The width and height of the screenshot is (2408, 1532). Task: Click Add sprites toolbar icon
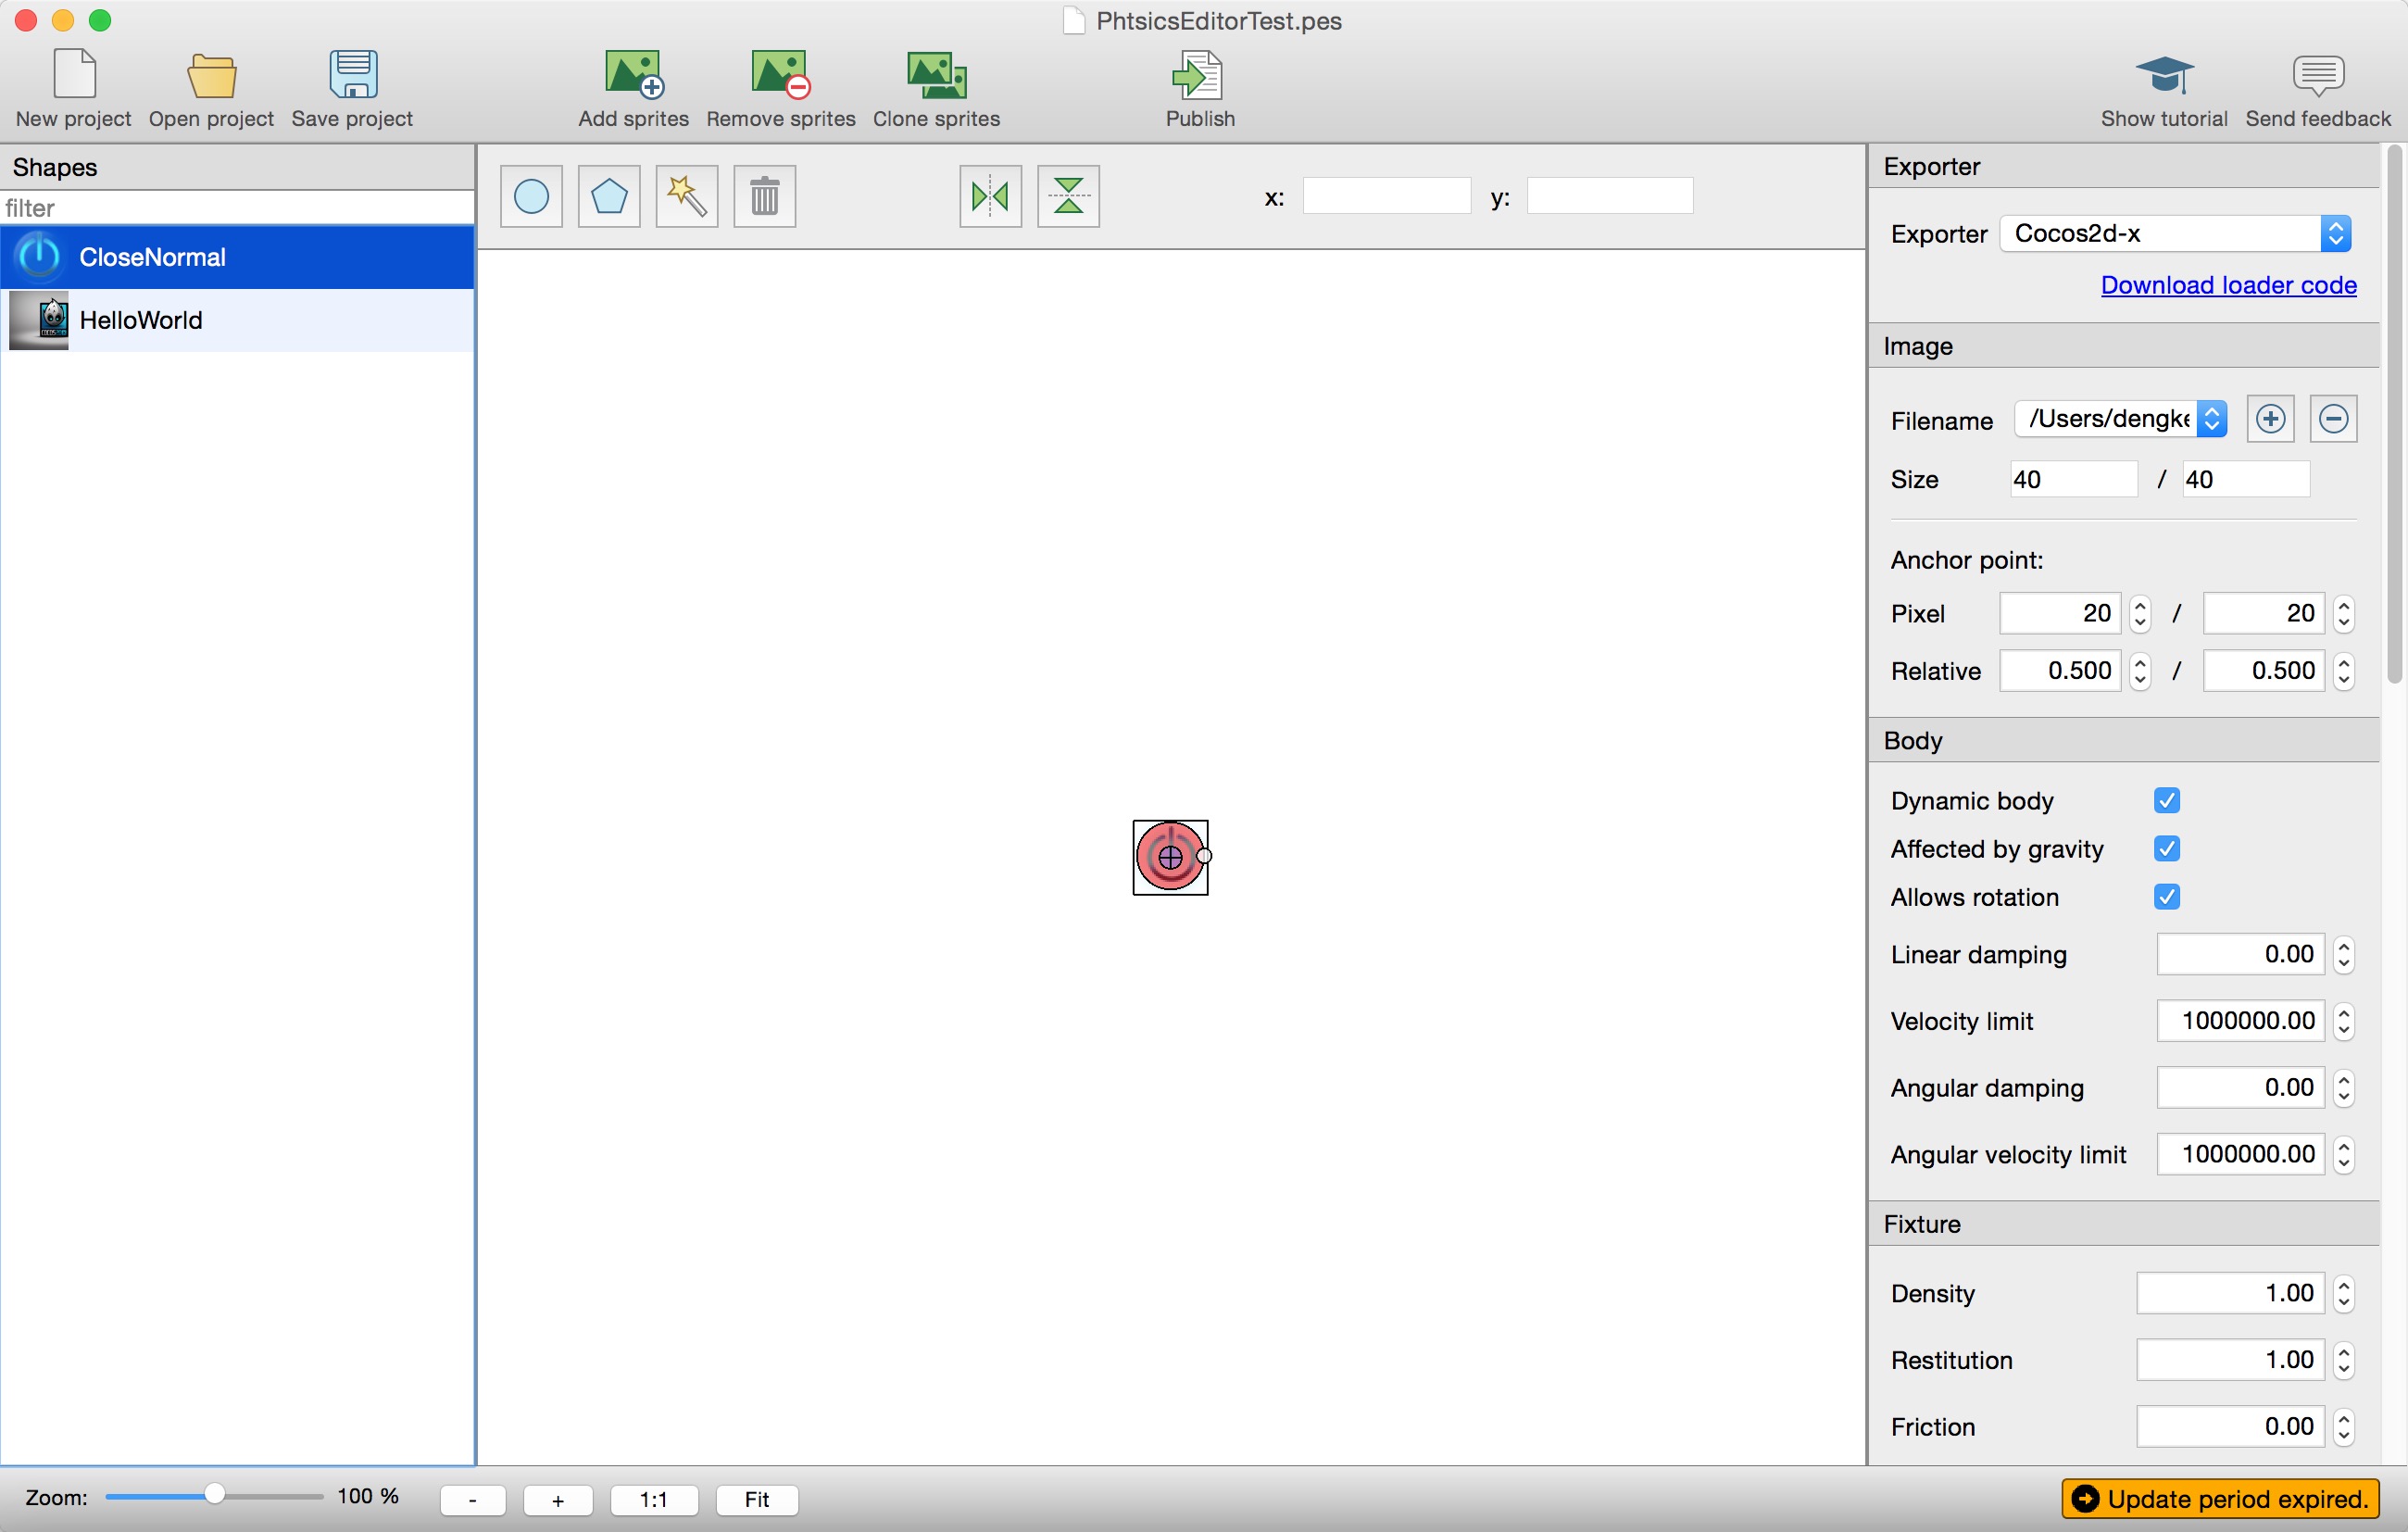tap(634, 75)
